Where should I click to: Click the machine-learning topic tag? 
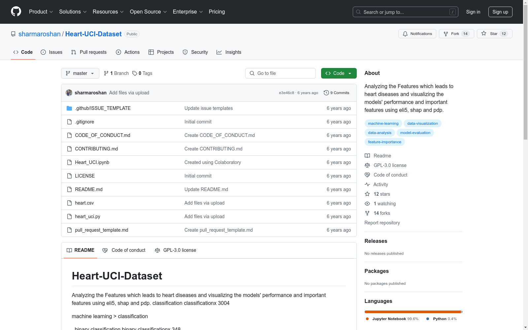click(383, 123)
